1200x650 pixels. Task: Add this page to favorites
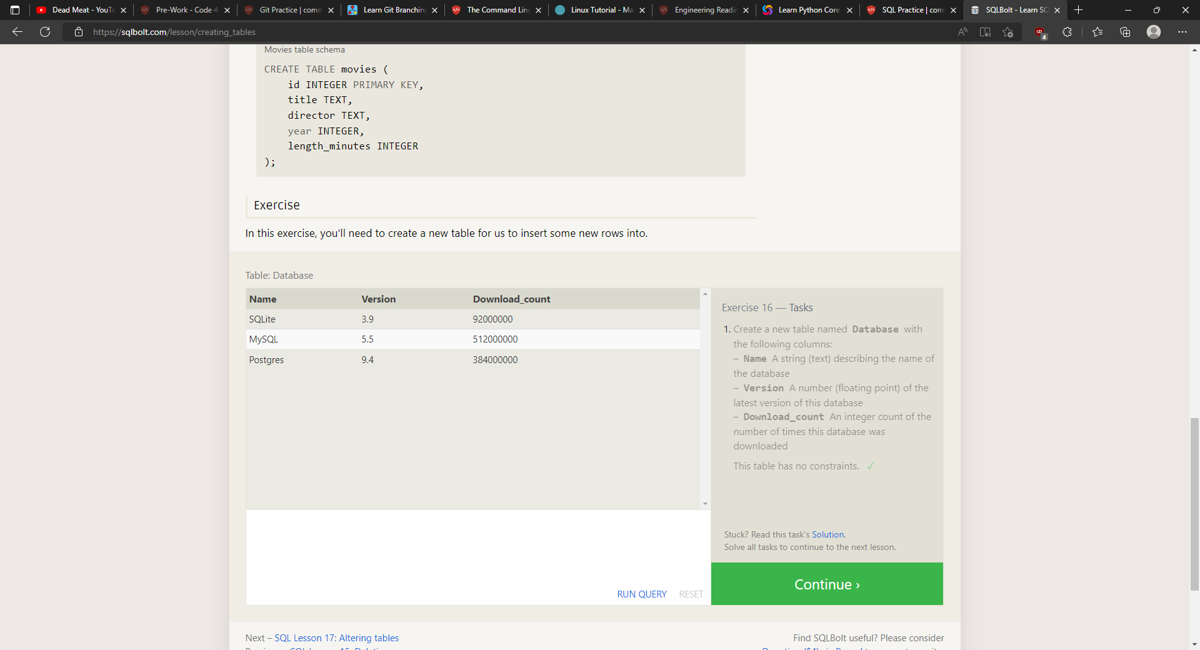(1007, 32)
